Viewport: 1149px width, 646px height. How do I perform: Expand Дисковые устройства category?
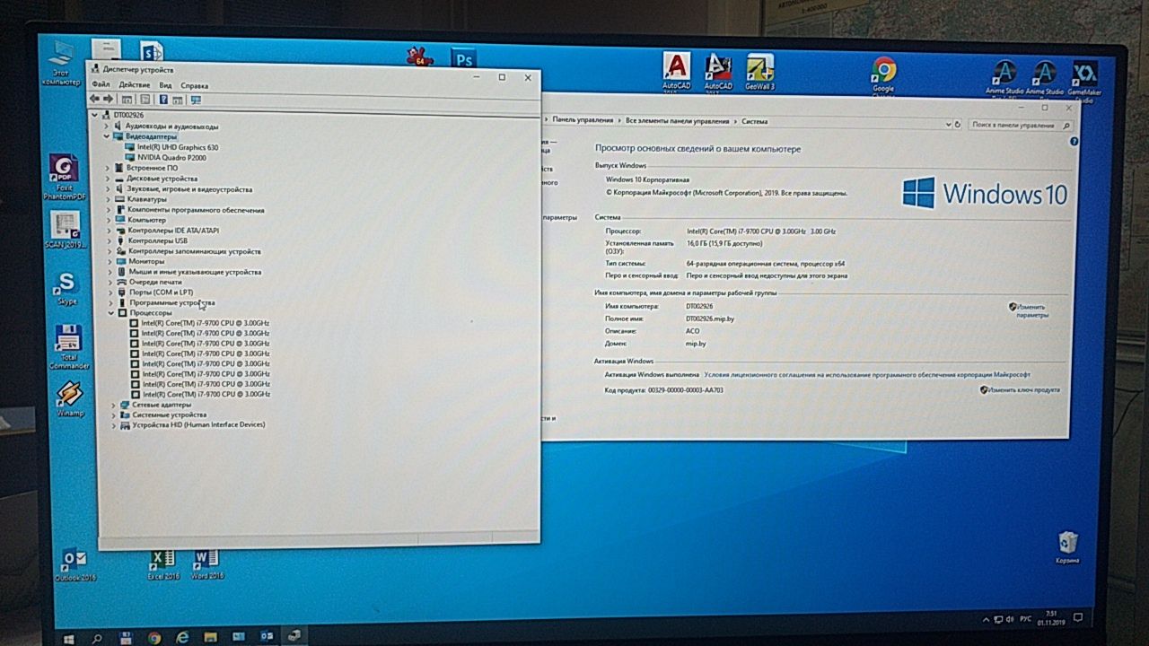coord(108,179)
